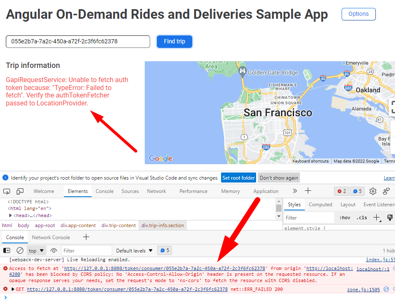Expand the head element in DOM tree
395x305 pixels.
click(x=11, y=216)
